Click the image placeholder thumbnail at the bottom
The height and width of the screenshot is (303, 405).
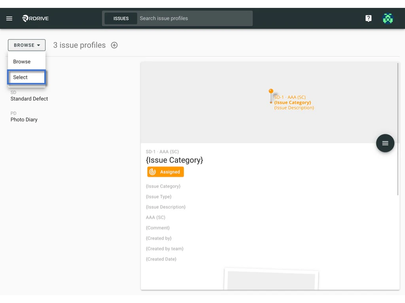(x=271, y=281)
